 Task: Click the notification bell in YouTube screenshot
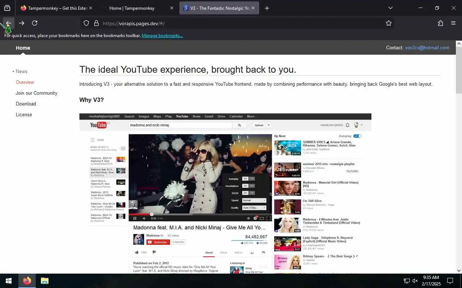[348, 125]
